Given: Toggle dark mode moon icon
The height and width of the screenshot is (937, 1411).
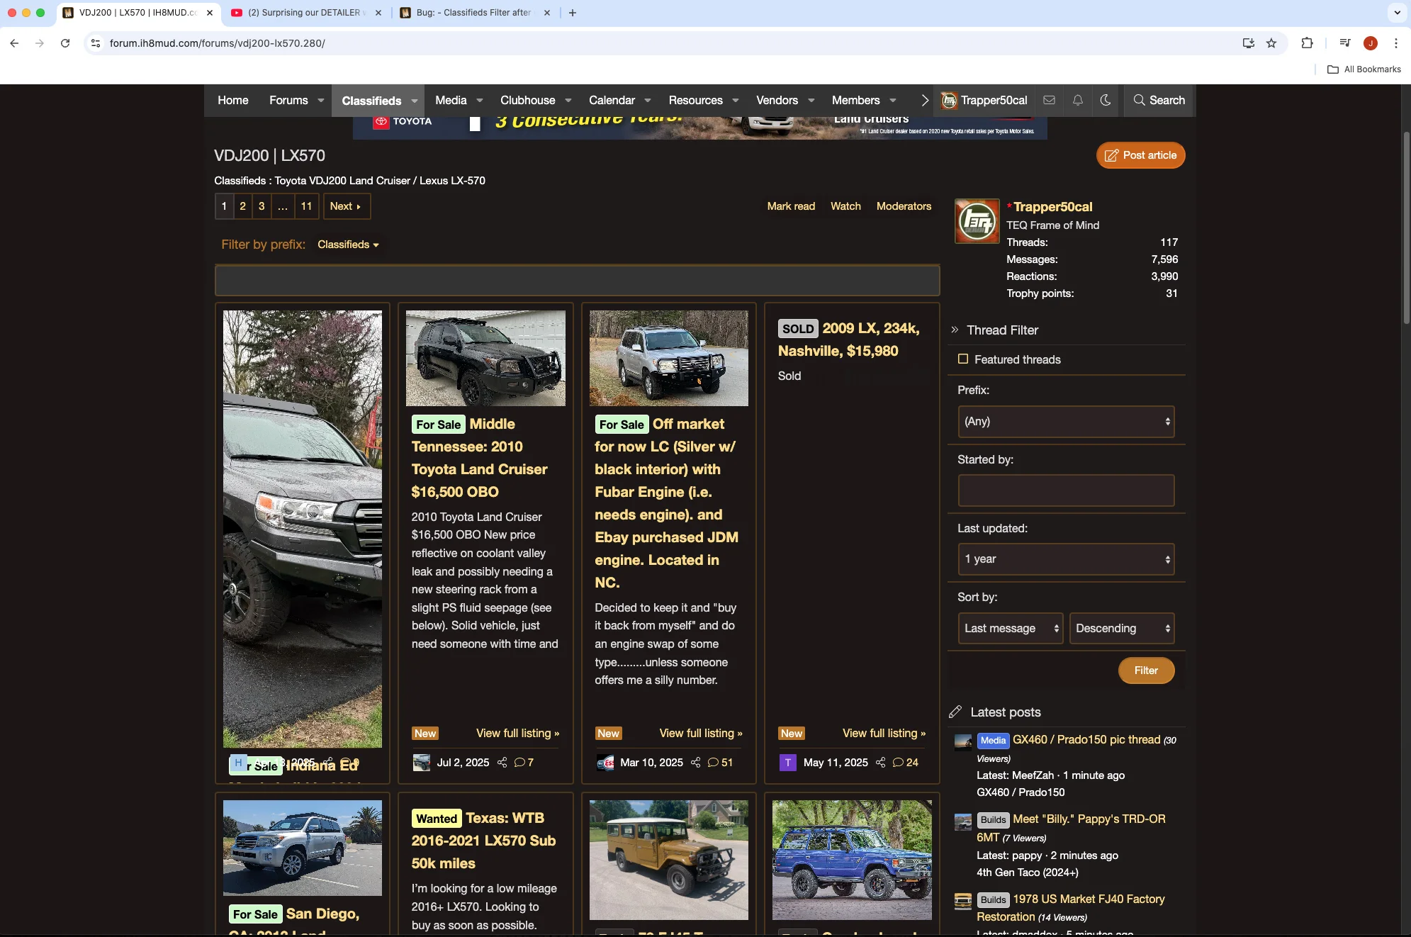Looking at the screenshot, I should point(1105,100).
